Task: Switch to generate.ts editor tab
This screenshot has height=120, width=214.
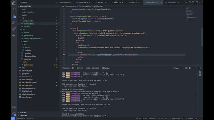Action: pyautogui.click(x=83, y=2)
